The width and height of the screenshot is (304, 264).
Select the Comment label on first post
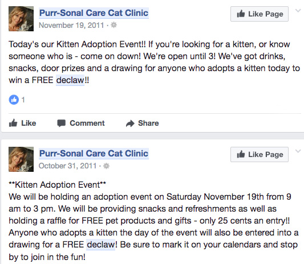pos(87,123)
